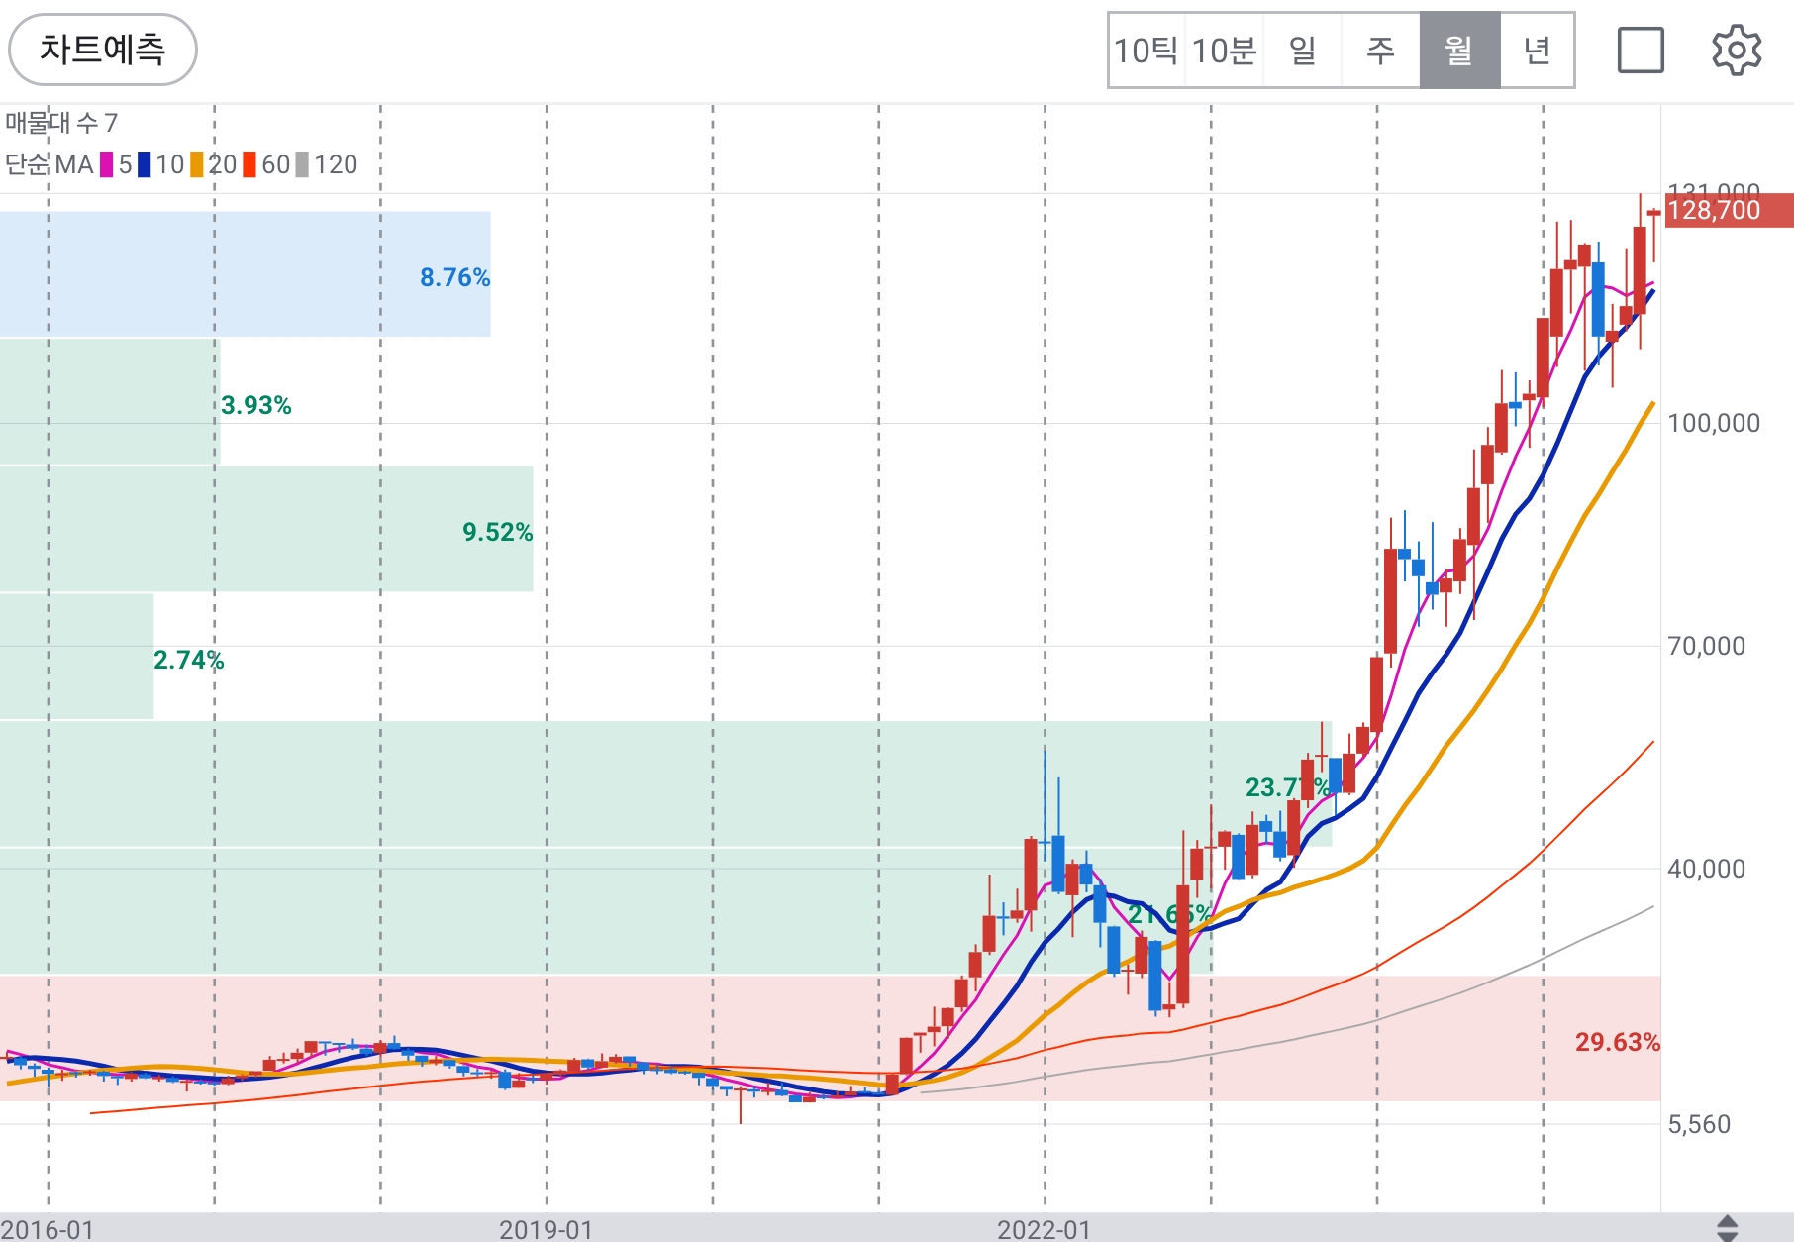Image resolution: width=1794 pixels, height=1242 pixels.
Task: Select the 일 (daily) chart tab
Action: click(x=1302, y=51)
